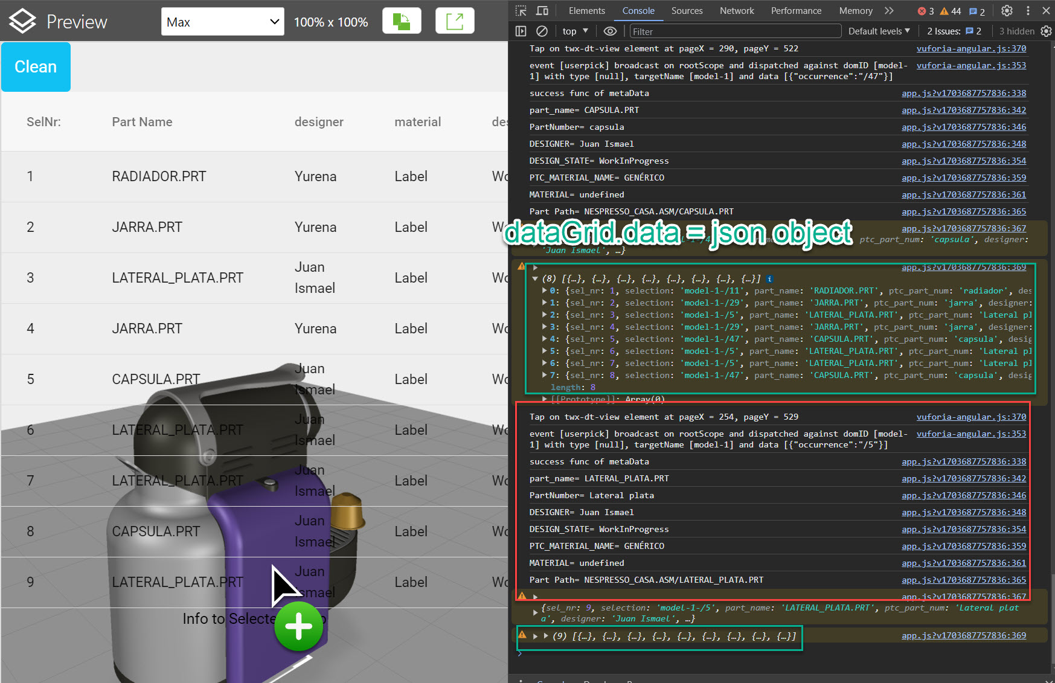This screenshot has width=1055, height=683.
Task: Open console settings gear icon
Action: [x=1046, y=31]
